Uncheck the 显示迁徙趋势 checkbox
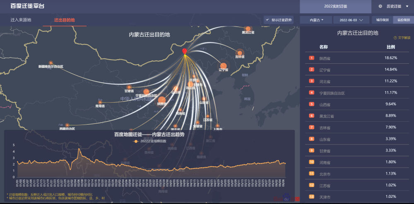This screenshot has width=414, height=204. [x=267, y=20]
